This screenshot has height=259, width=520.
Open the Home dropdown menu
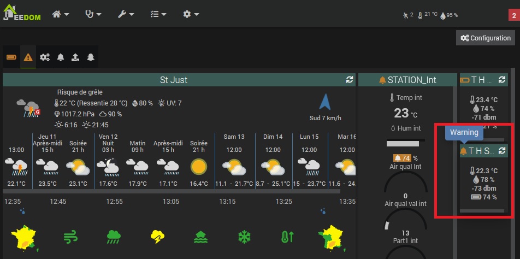(x=60, y=14)
